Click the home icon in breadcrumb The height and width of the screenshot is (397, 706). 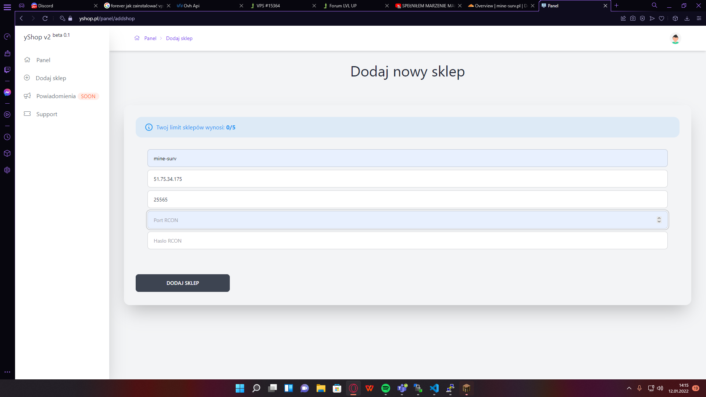pyautogui.click(x=137, y=38)
